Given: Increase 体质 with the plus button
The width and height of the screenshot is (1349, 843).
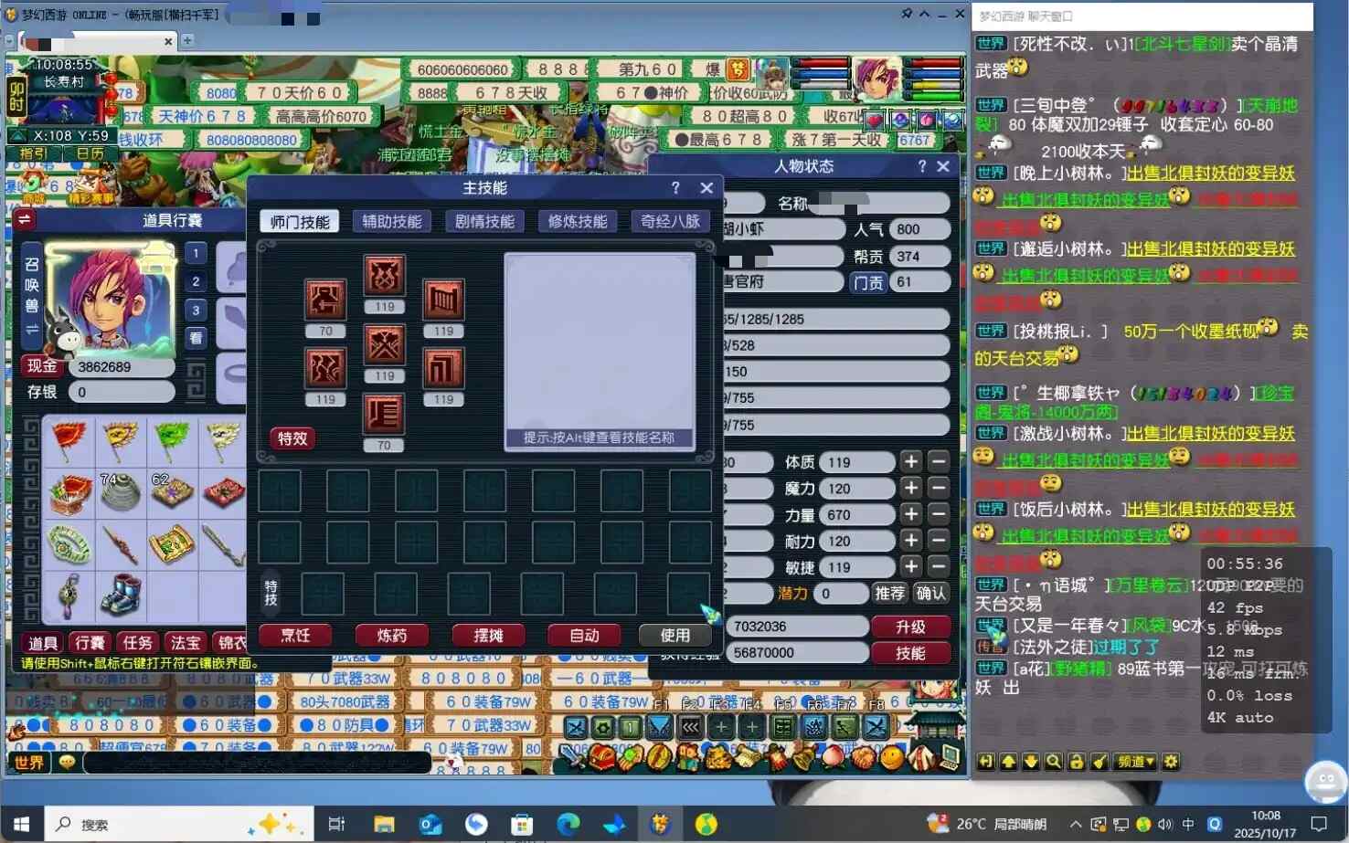Looking at the screenshot, I should click(911, 462).
